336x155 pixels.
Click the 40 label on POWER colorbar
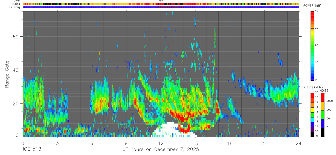coord(317,11)
